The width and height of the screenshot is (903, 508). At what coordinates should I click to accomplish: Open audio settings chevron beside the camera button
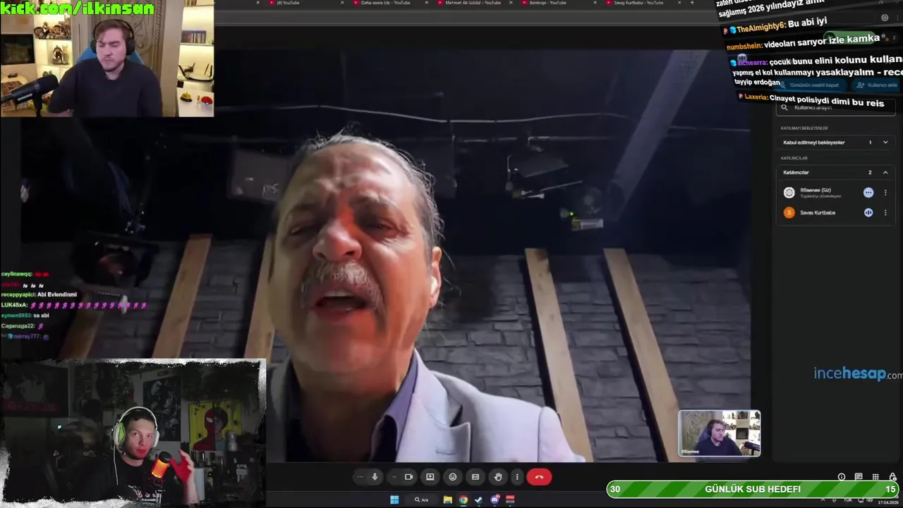point(394,477)
